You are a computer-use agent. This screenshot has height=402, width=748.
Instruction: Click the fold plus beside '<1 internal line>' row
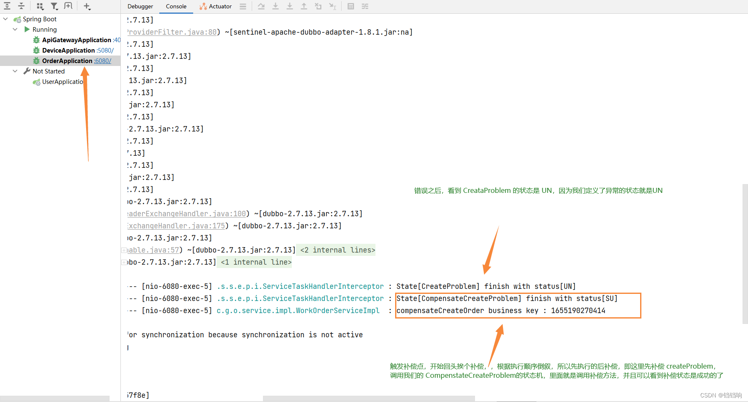click(124, 263)
